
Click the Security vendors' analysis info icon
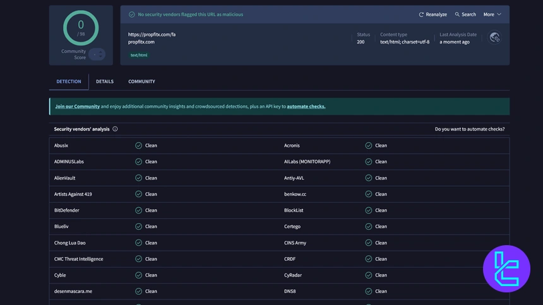(x=115, y=129)
